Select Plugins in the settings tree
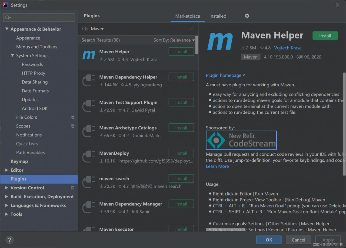Viewport: 346px width, 248px height. pos(39,179)
